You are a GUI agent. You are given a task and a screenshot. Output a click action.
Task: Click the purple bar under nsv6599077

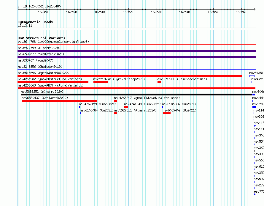coord(136,57)
